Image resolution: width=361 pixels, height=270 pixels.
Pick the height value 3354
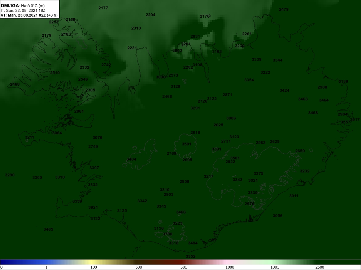pyautogui.click(x=249, y=80)
